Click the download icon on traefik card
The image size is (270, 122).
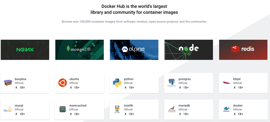pos(126,114)
